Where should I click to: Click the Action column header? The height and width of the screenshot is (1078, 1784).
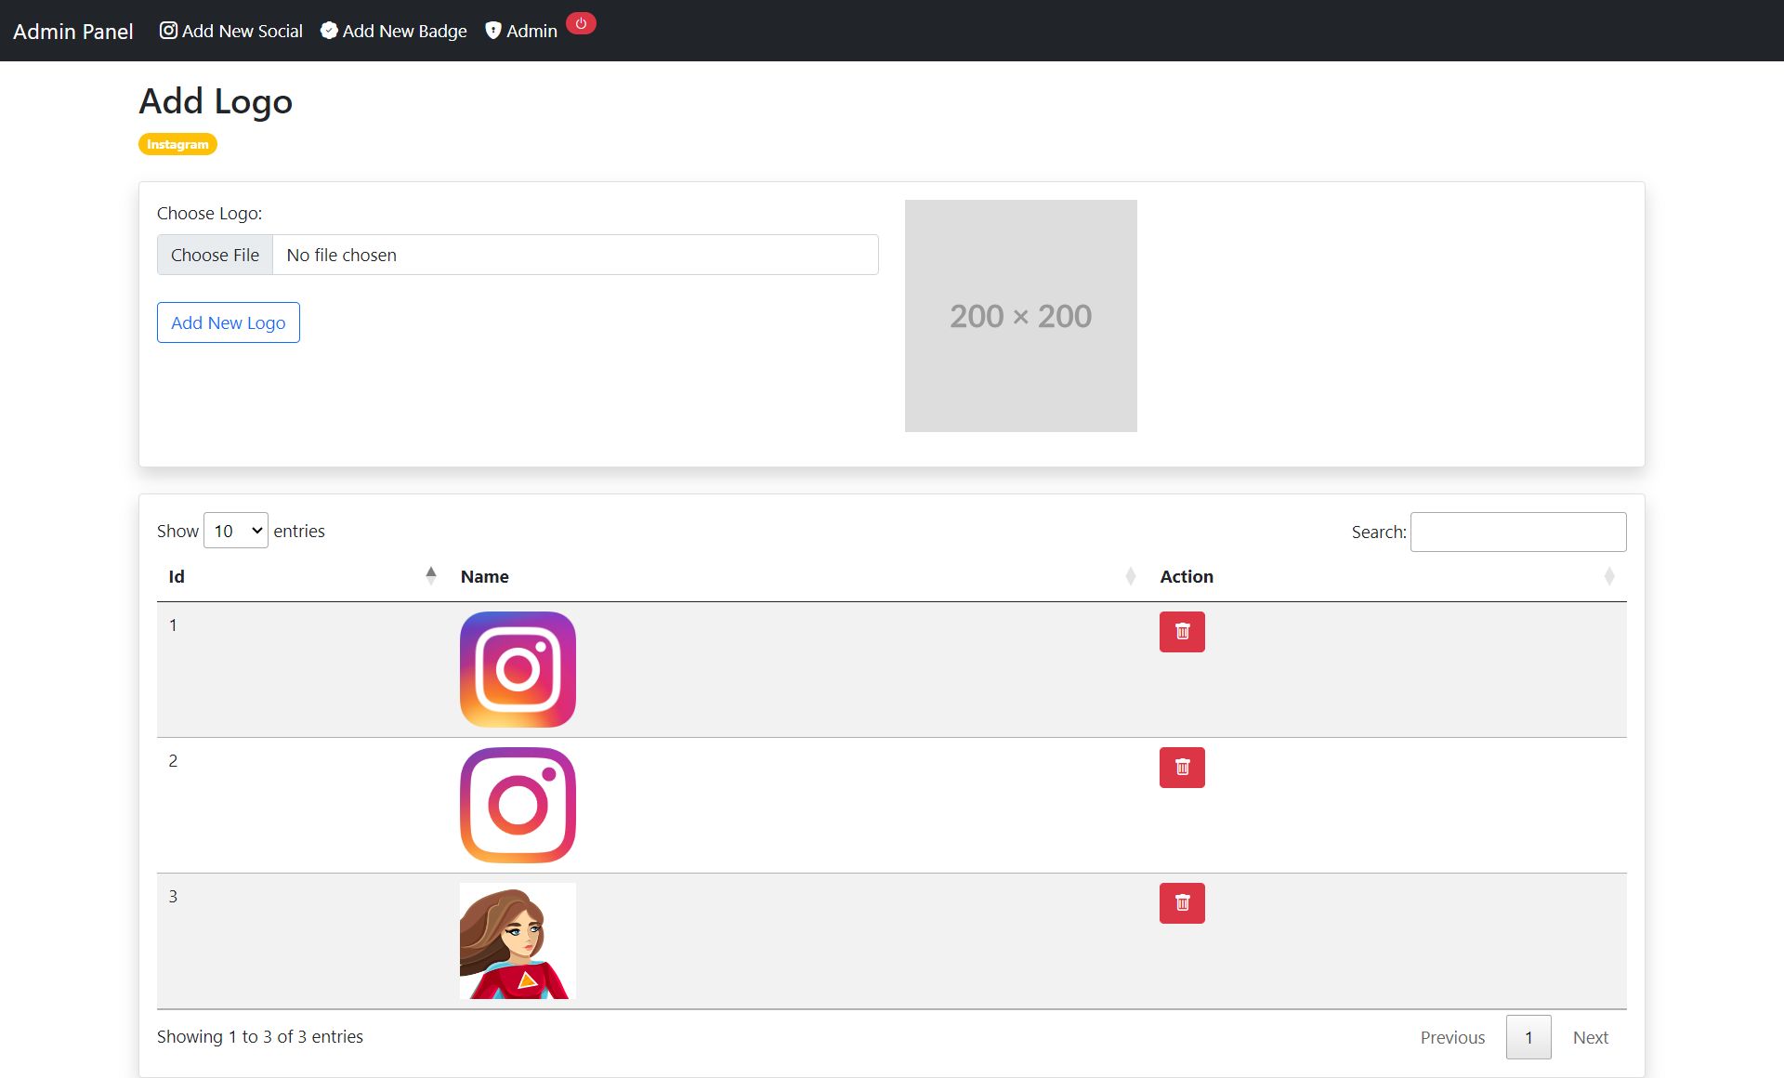pyautogui.click(x=1387, y=576)
